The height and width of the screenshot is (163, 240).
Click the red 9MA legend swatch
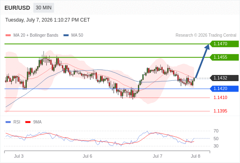(28, 122)
